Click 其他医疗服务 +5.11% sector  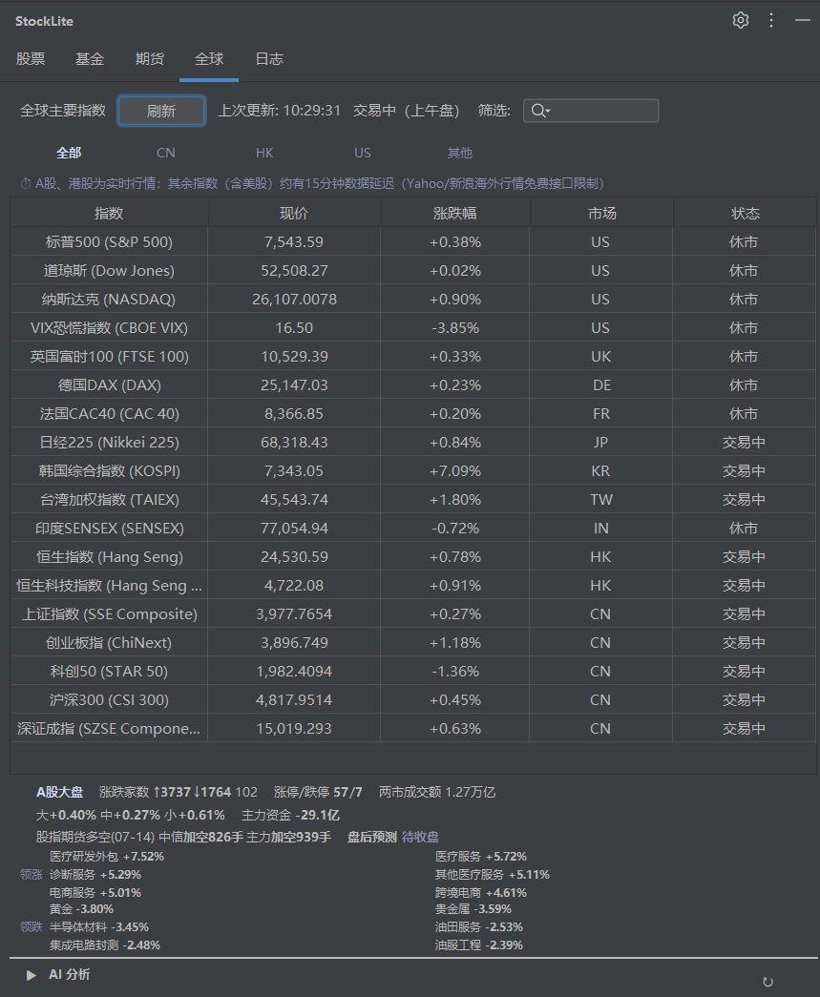point(493,874)
